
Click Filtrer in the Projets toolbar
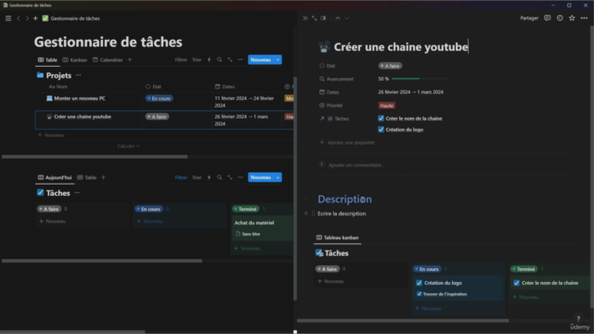(x=181, y=59)
